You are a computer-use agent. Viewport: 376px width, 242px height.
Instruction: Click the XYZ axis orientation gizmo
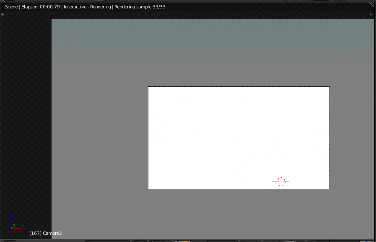pos(17,221)
